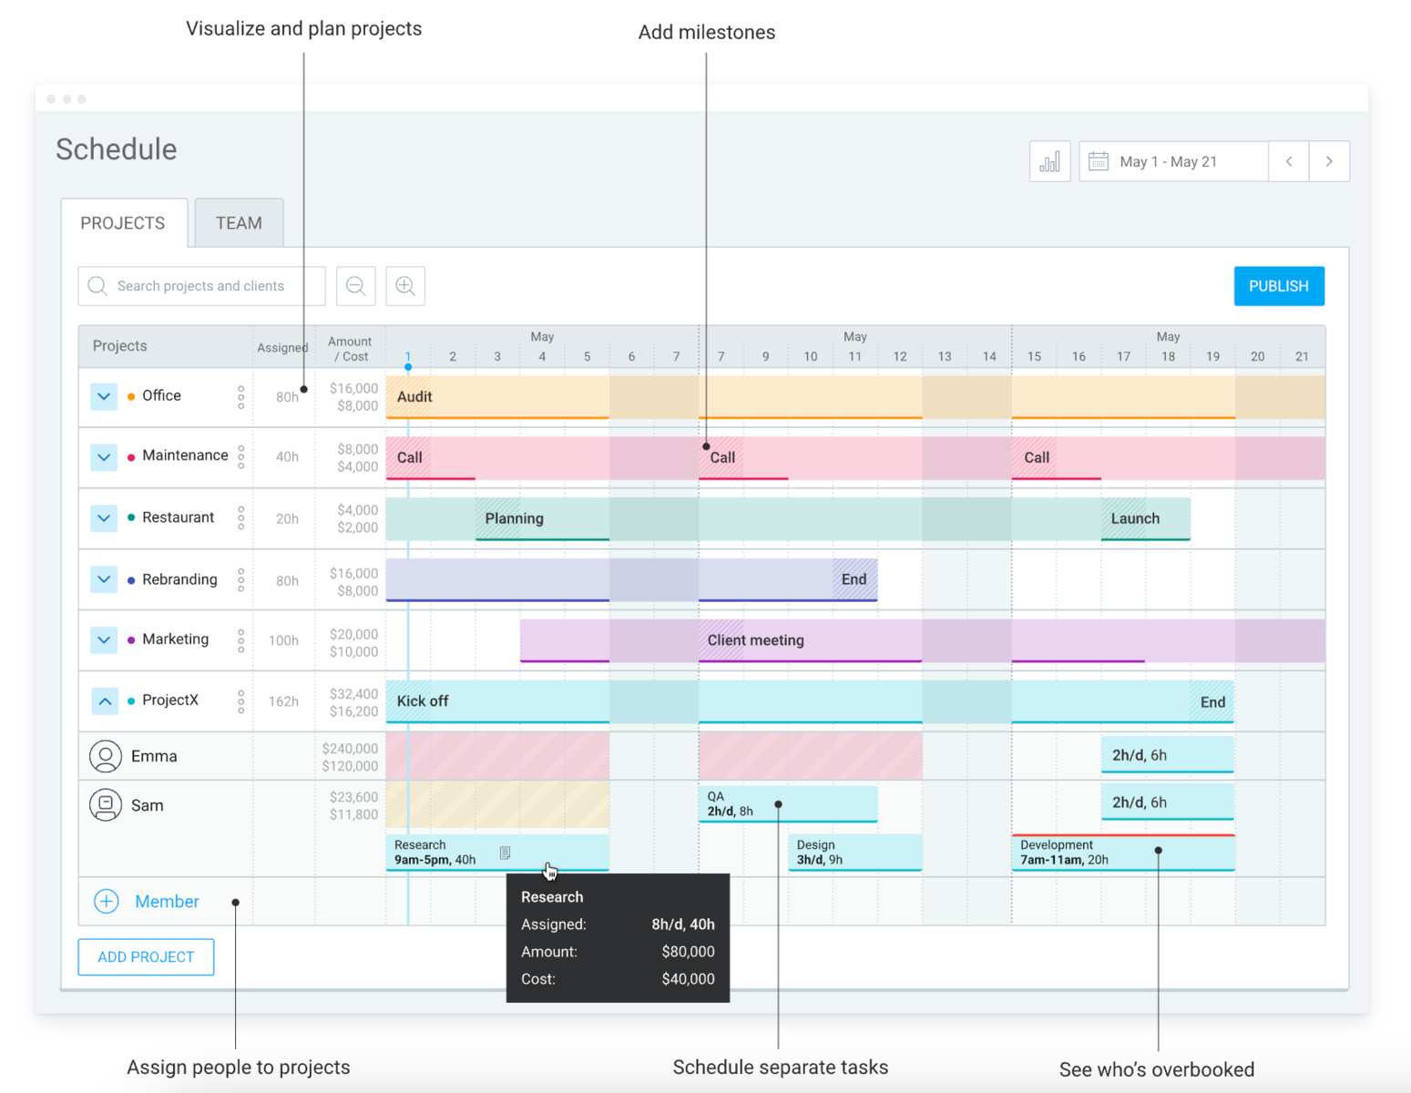Open the ProjectX row three-dot menu
1411x1093 pixels.
[240, 701]
